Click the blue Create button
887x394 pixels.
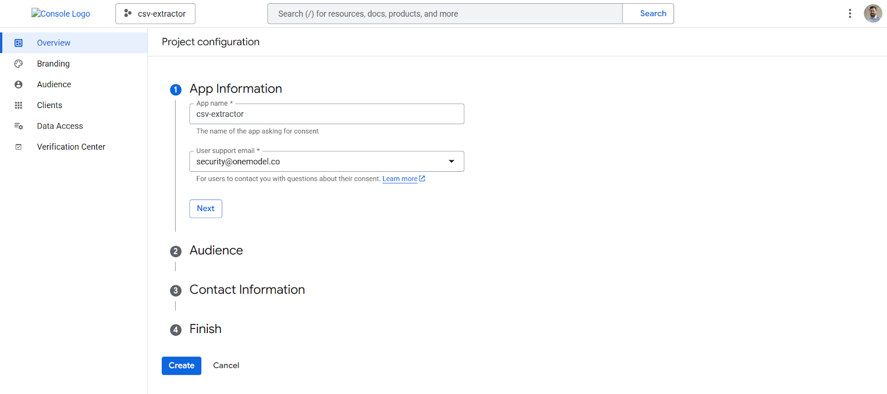pyautogui.click(x=181, y=366)
